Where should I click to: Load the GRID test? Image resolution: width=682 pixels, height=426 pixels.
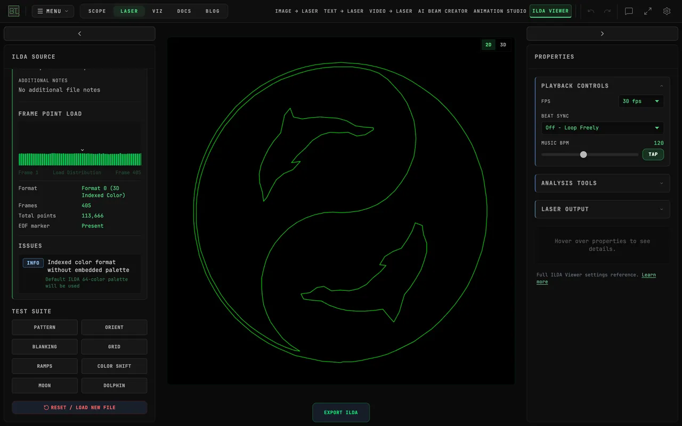tap(114, 347)
